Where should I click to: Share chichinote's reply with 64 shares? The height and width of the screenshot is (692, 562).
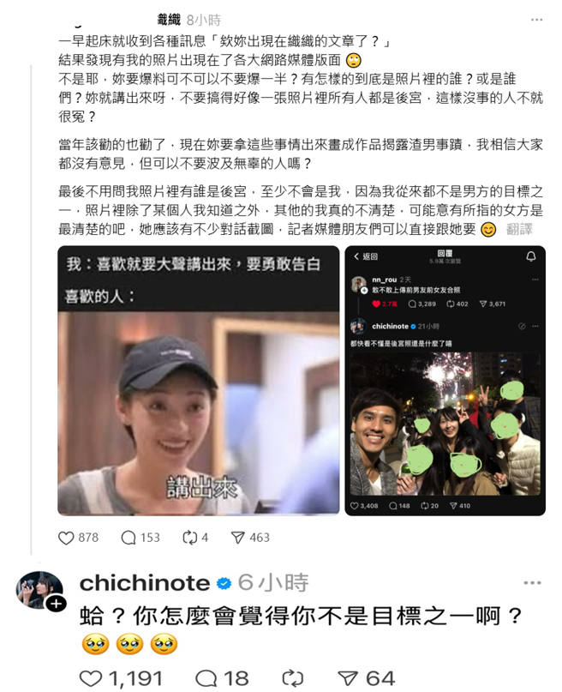click(x=349, y=679)
